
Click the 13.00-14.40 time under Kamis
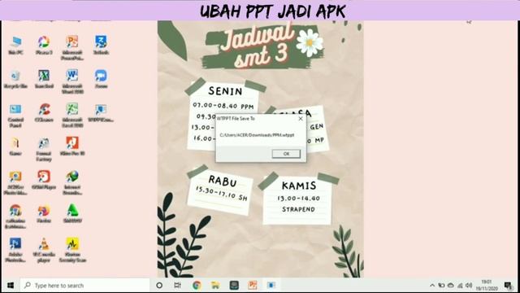click(299, 199)
